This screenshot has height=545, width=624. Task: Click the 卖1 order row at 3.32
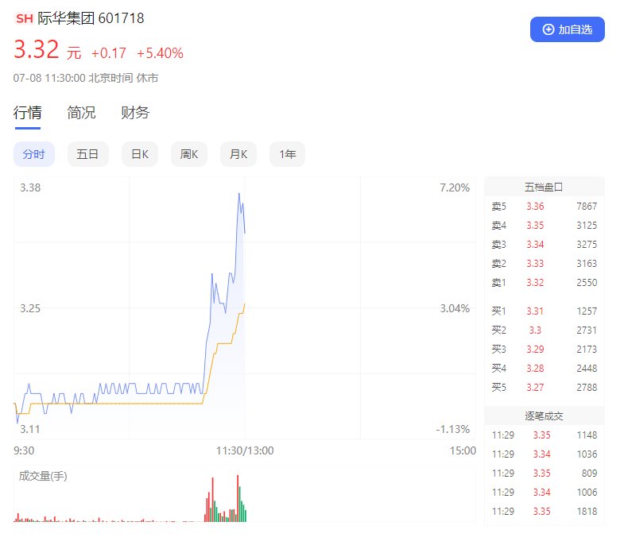[x=544, y=283]
